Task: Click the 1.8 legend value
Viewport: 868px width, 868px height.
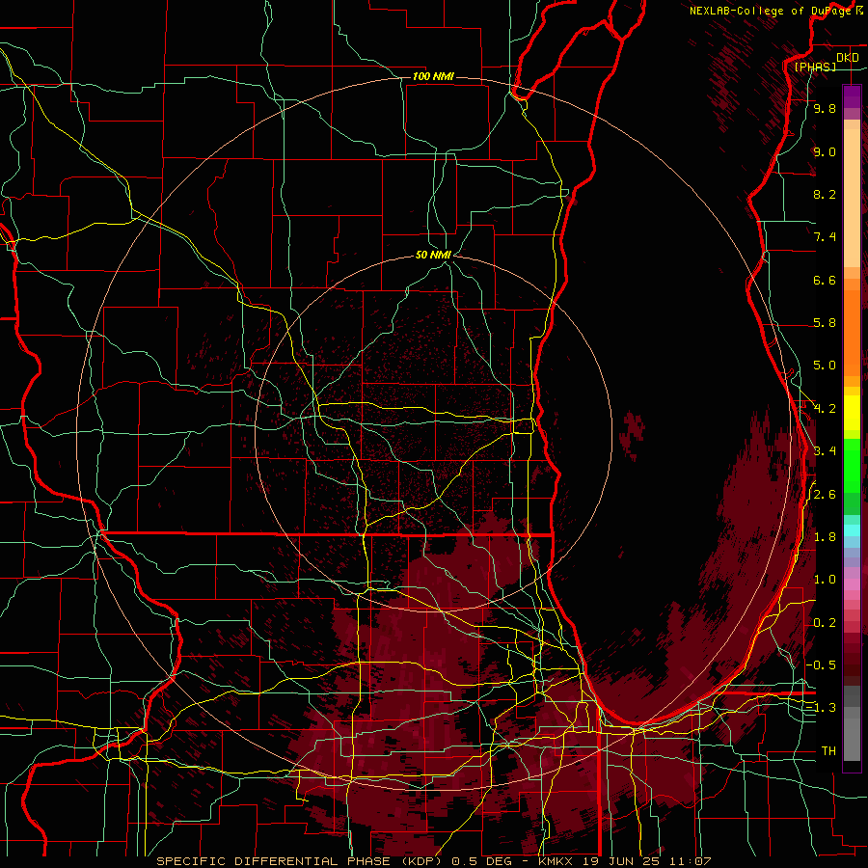Action: click(825, 537)
